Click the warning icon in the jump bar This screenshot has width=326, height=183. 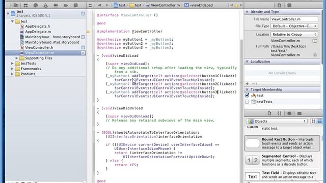coord(236,6)
